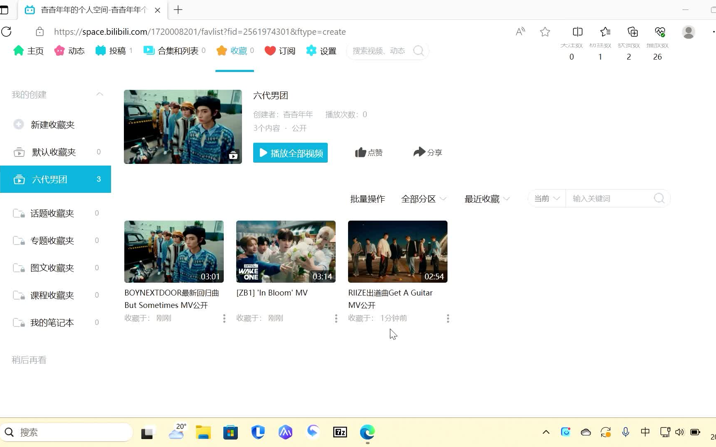Toggle split screen icon

(x=578, y=31)
